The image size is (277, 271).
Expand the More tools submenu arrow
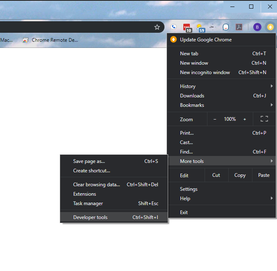[x=272, y=161]
